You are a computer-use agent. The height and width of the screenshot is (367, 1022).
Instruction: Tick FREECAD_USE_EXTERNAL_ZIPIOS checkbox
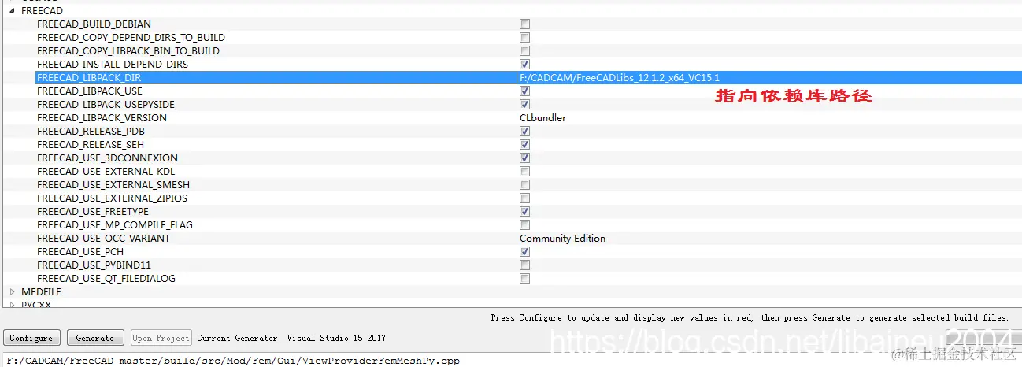(524, 198)
